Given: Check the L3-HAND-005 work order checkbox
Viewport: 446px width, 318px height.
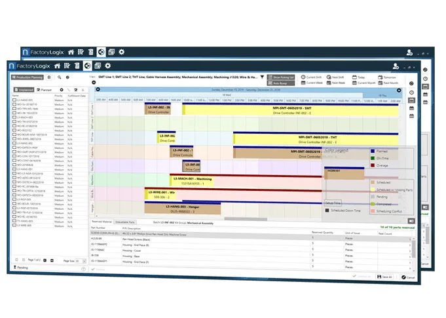Looking at the screenshot, I should [14, 100].
